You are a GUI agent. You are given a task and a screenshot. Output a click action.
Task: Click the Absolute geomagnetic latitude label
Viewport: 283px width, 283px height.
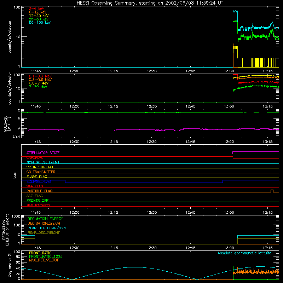pyautogui.click(x=244, y=253)
